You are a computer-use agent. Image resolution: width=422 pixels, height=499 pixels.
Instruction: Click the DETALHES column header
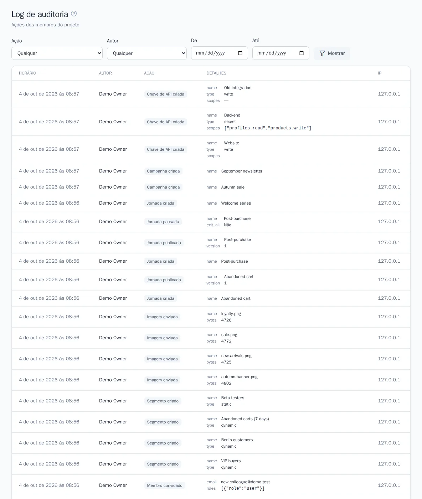[216, 73]
